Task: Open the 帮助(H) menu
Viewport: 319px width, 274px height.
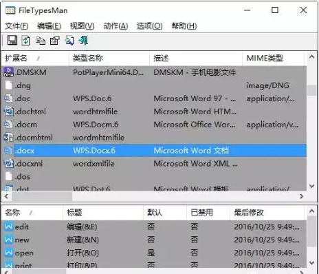Action: pyautogui.click(x=184, y=26)
